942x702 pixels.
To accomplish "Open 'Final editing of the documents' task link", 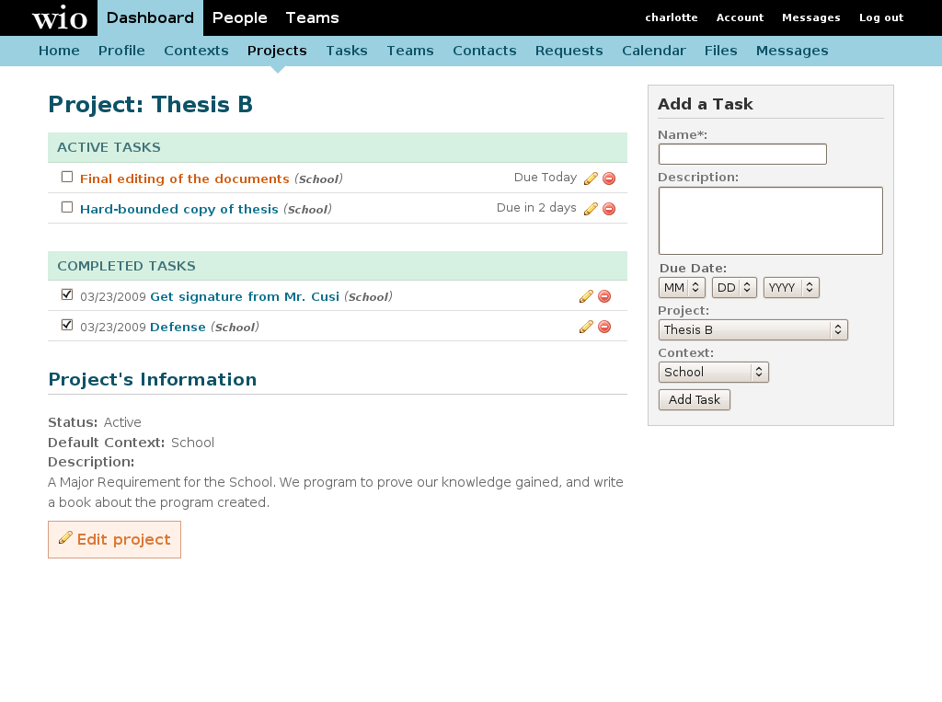I will click(x=184, y=179).
